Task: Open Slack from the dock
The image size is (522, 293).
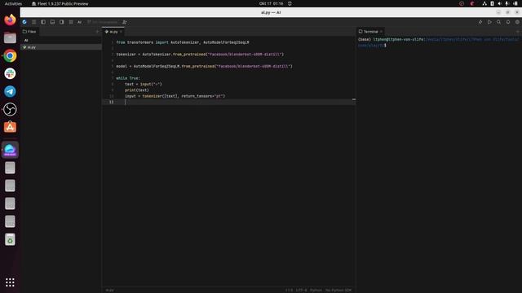Action: [10, 73]
